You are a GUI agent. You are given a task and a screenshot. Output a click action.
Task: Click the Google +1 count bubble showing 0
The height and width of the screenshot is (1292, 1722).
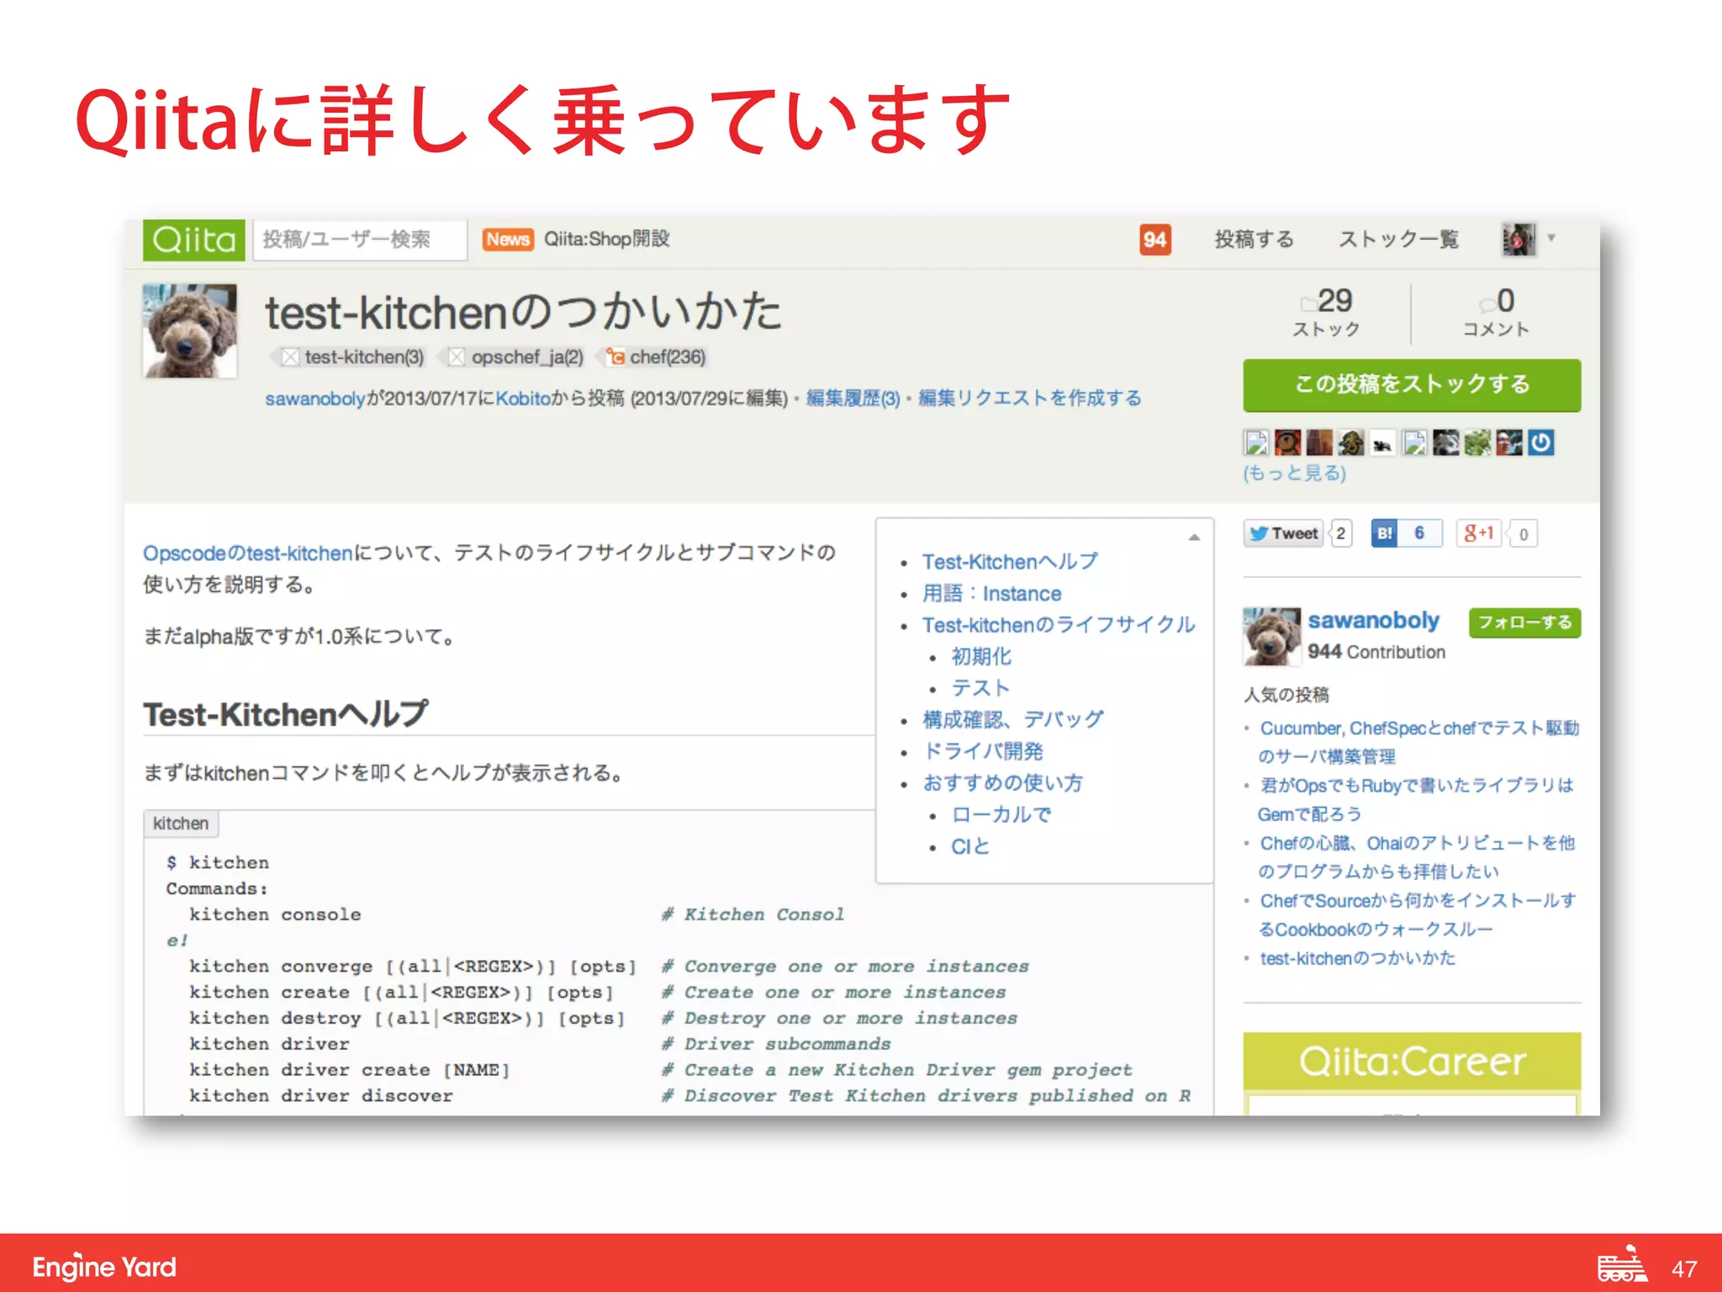coord(1524,534)
